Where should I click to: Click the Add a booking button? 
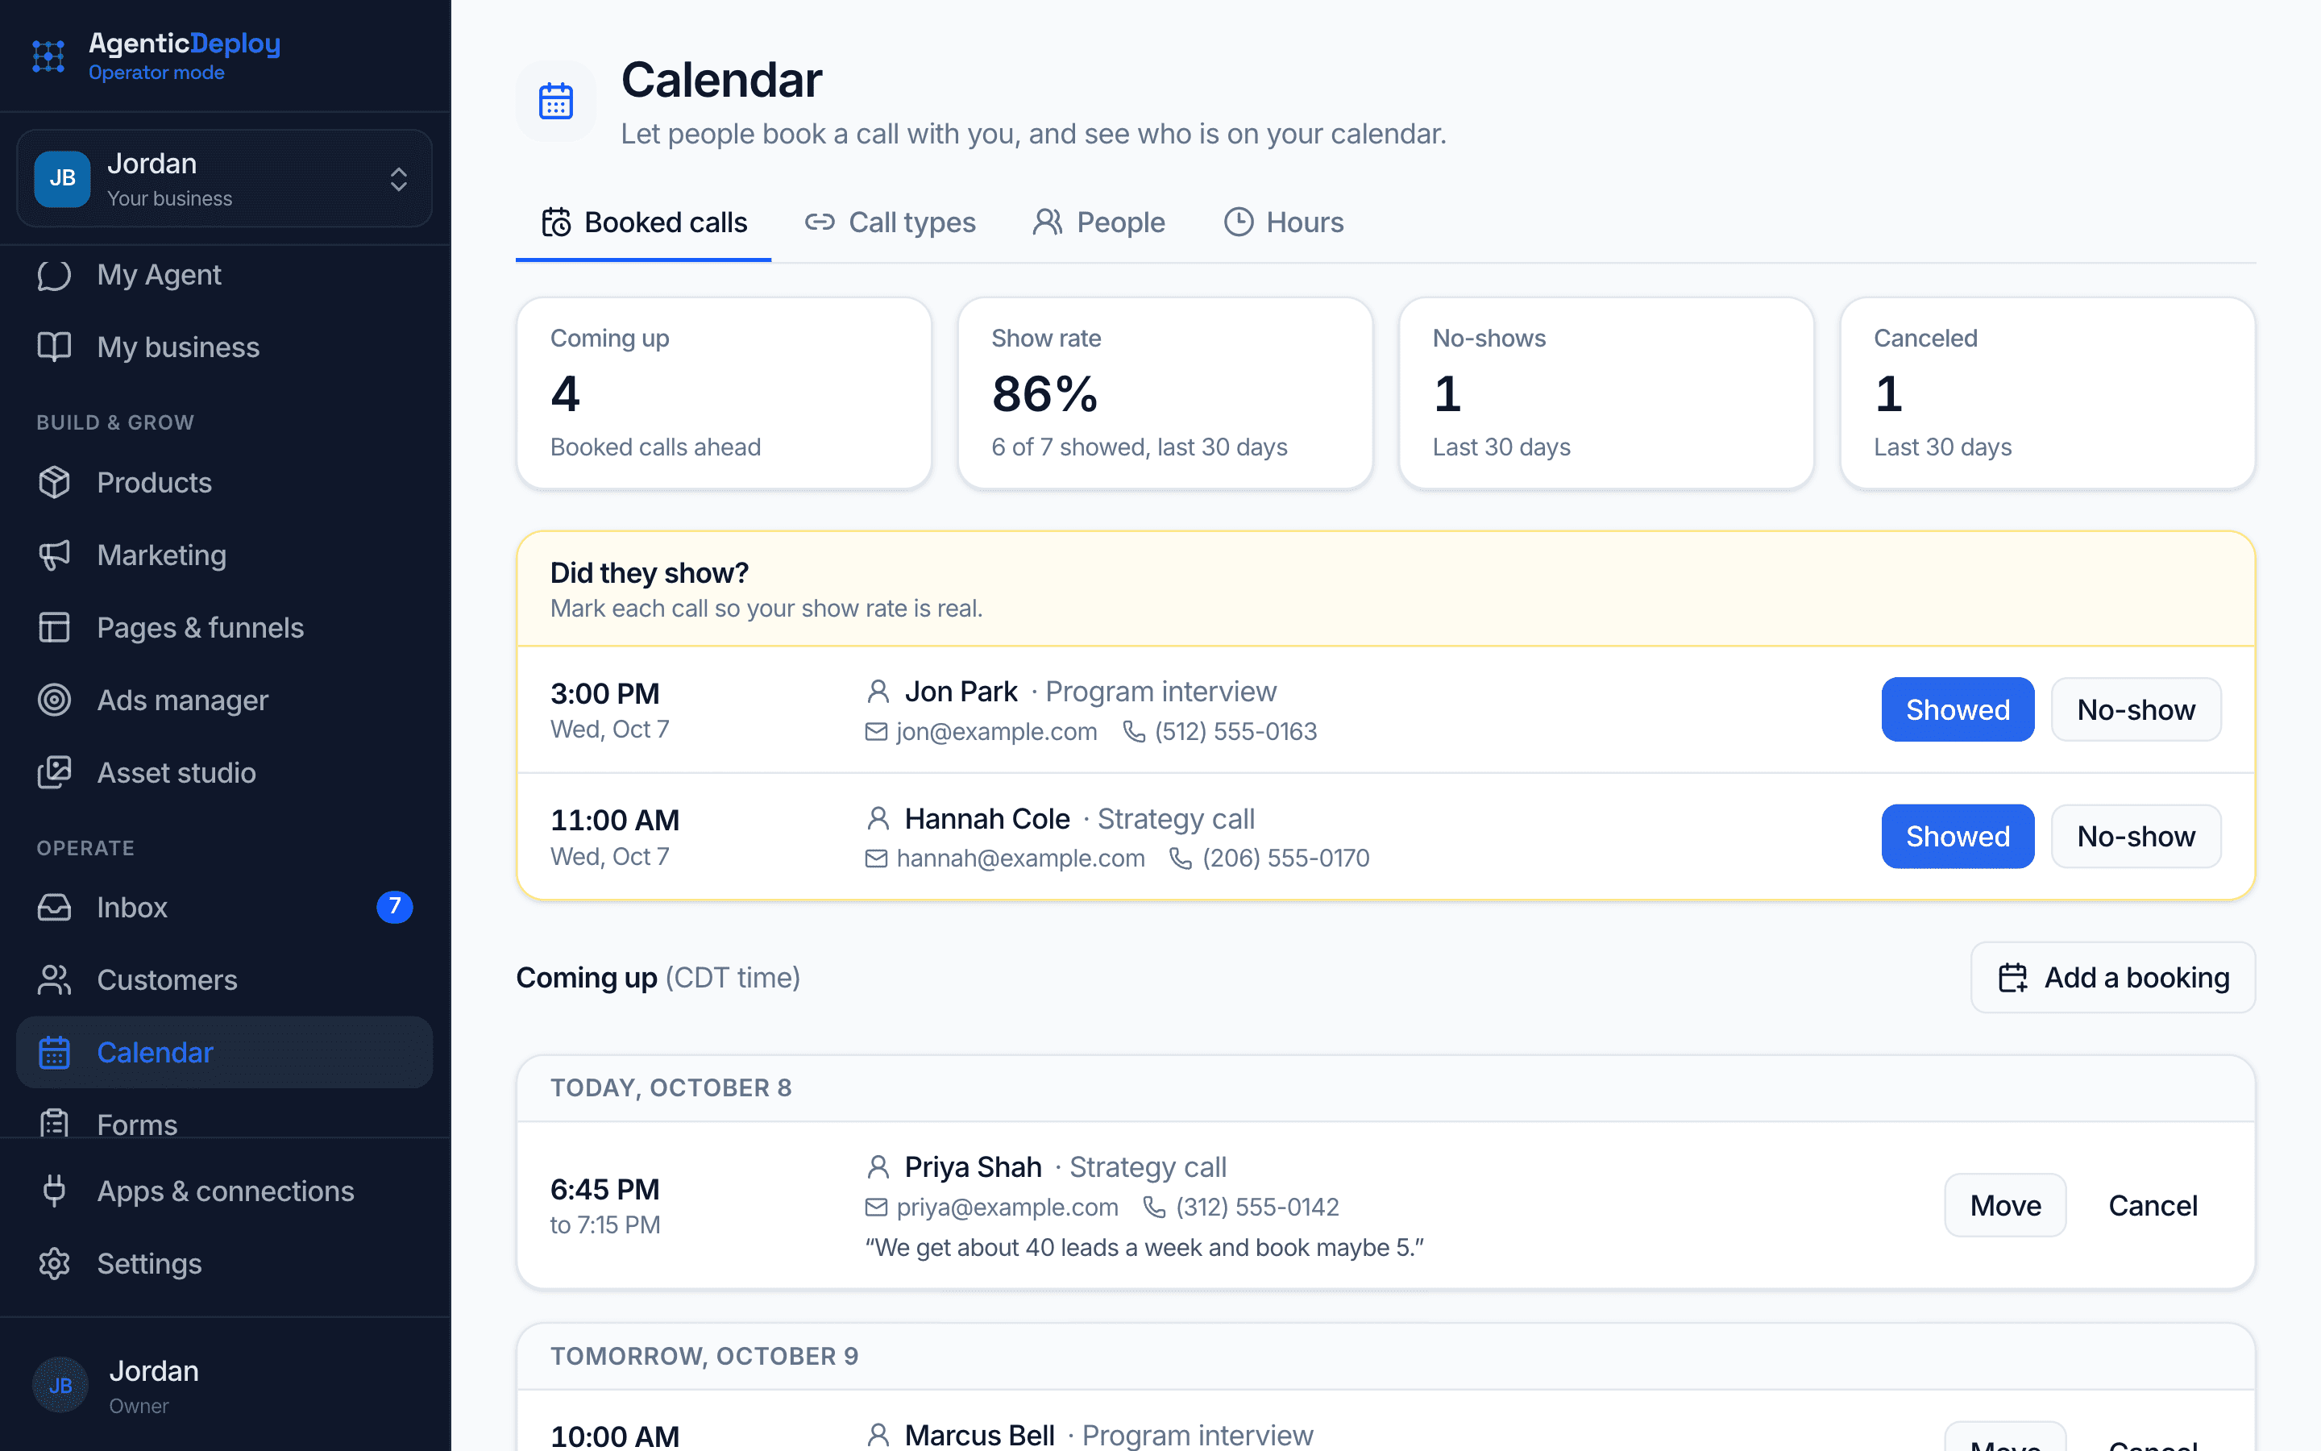pyautogui.click(x=2113, y=978)
